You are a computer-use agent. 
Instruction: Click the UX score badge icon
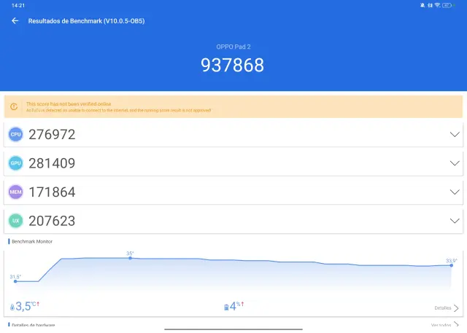click(15, 220)
